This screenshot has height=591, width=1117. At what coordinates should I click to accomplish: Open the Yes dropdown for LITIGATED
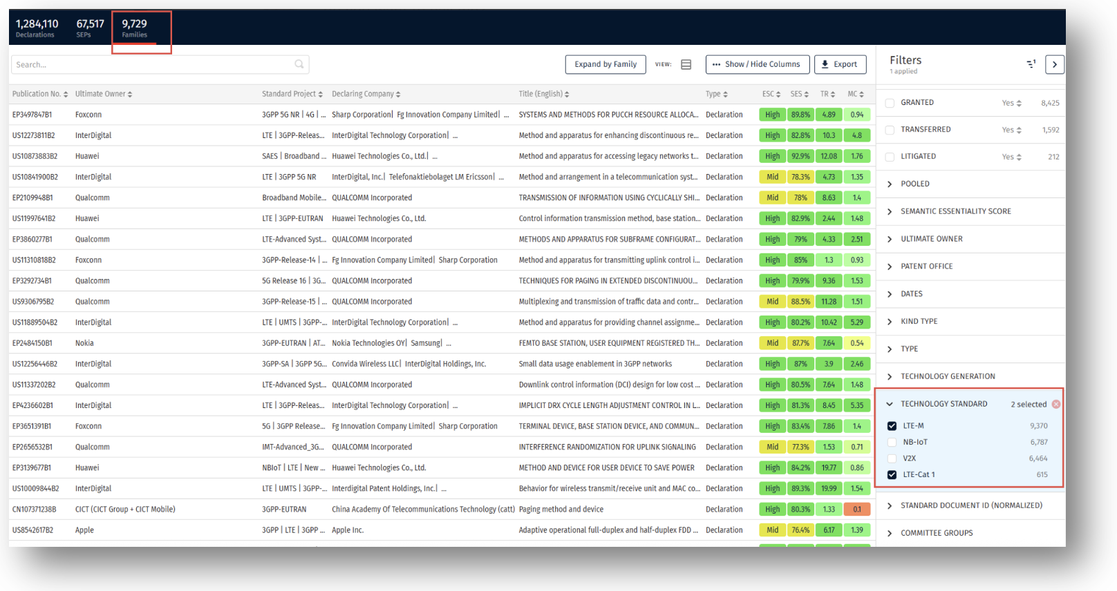tap(1011, 157)
